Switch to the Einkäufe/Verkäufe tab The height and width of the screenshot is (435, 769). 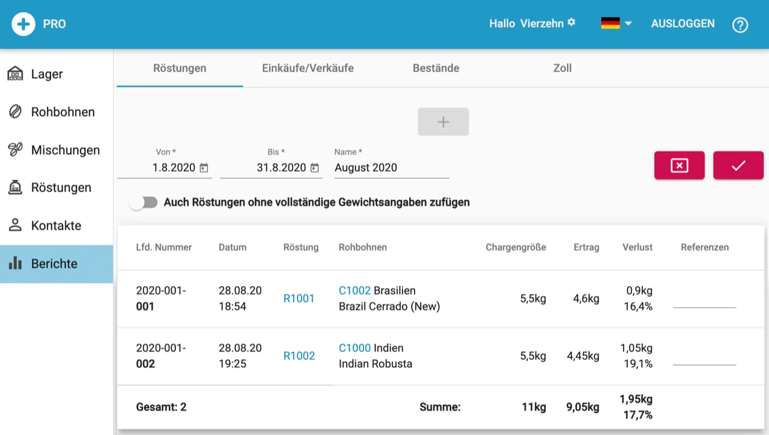pos(308,68)
